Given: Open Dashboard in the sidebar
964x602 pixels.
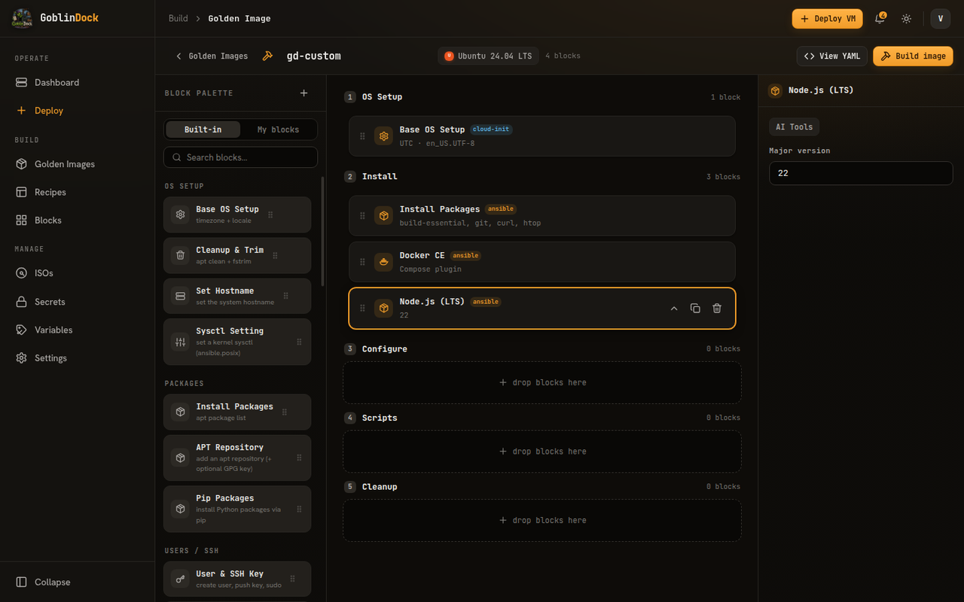Looking at the screenshot, I should click(77, 82).
